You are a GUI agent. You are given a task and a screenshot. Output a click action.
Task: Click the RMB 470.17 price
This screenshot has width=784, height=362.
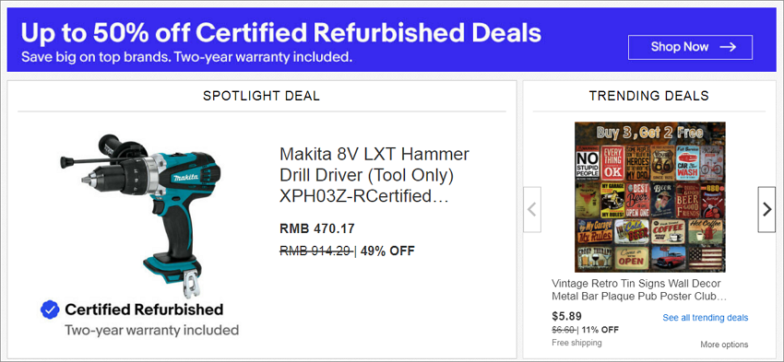pos(317,228)
